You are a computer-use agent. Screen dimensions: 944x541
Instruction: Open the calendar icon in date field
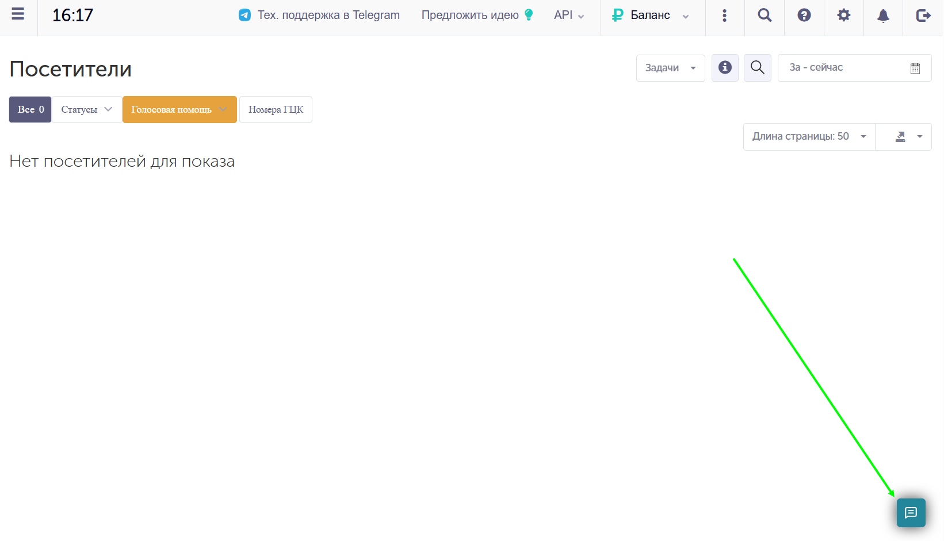click(915, 68)
